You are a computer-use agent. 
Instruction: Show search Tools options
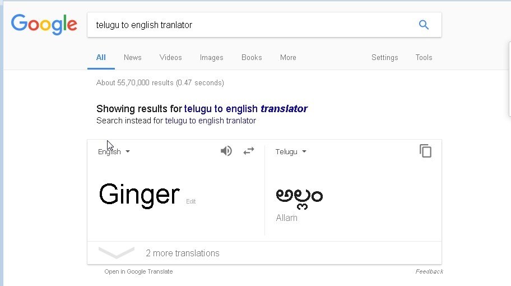[x=424, y=57]
